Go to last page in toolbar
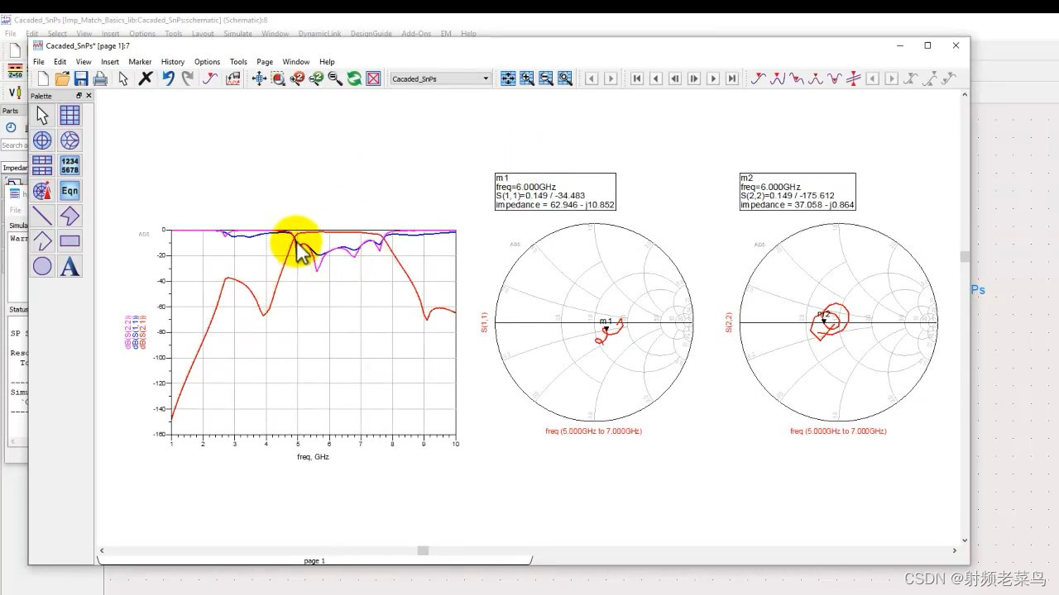This screenshot has width=1059, height=595. pos(732,79)
